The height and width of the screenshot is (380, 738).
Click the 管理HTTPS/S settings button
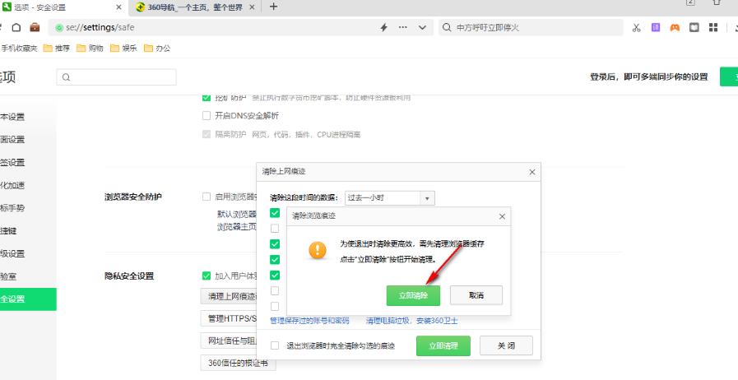click(229, 318)
